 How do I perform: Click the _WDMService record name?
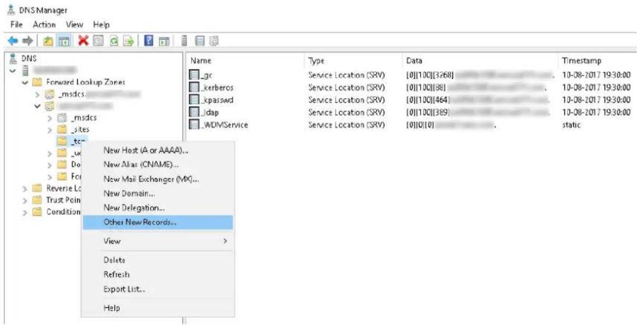[x=225, y=125]
